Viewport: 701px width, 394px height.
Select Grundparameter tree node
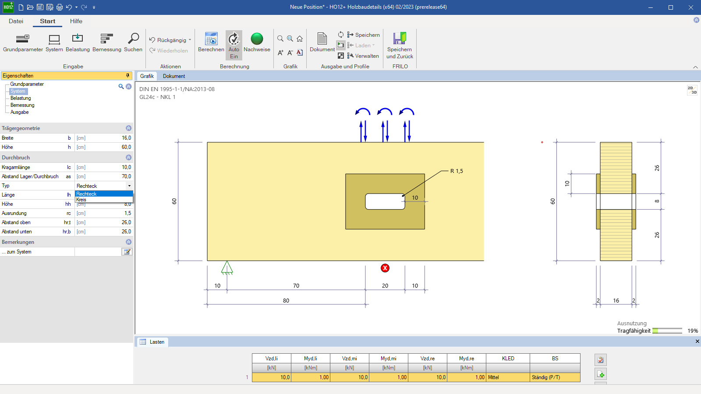coord(27,84)
